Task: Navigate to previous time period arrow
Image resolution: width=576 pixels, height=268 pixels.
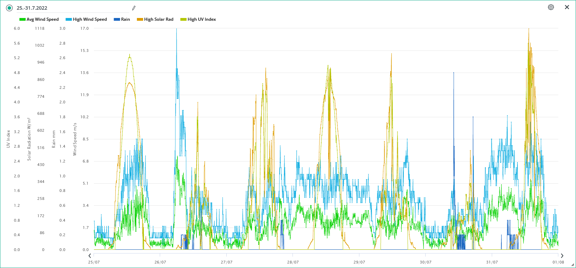Action: (90, 256)
